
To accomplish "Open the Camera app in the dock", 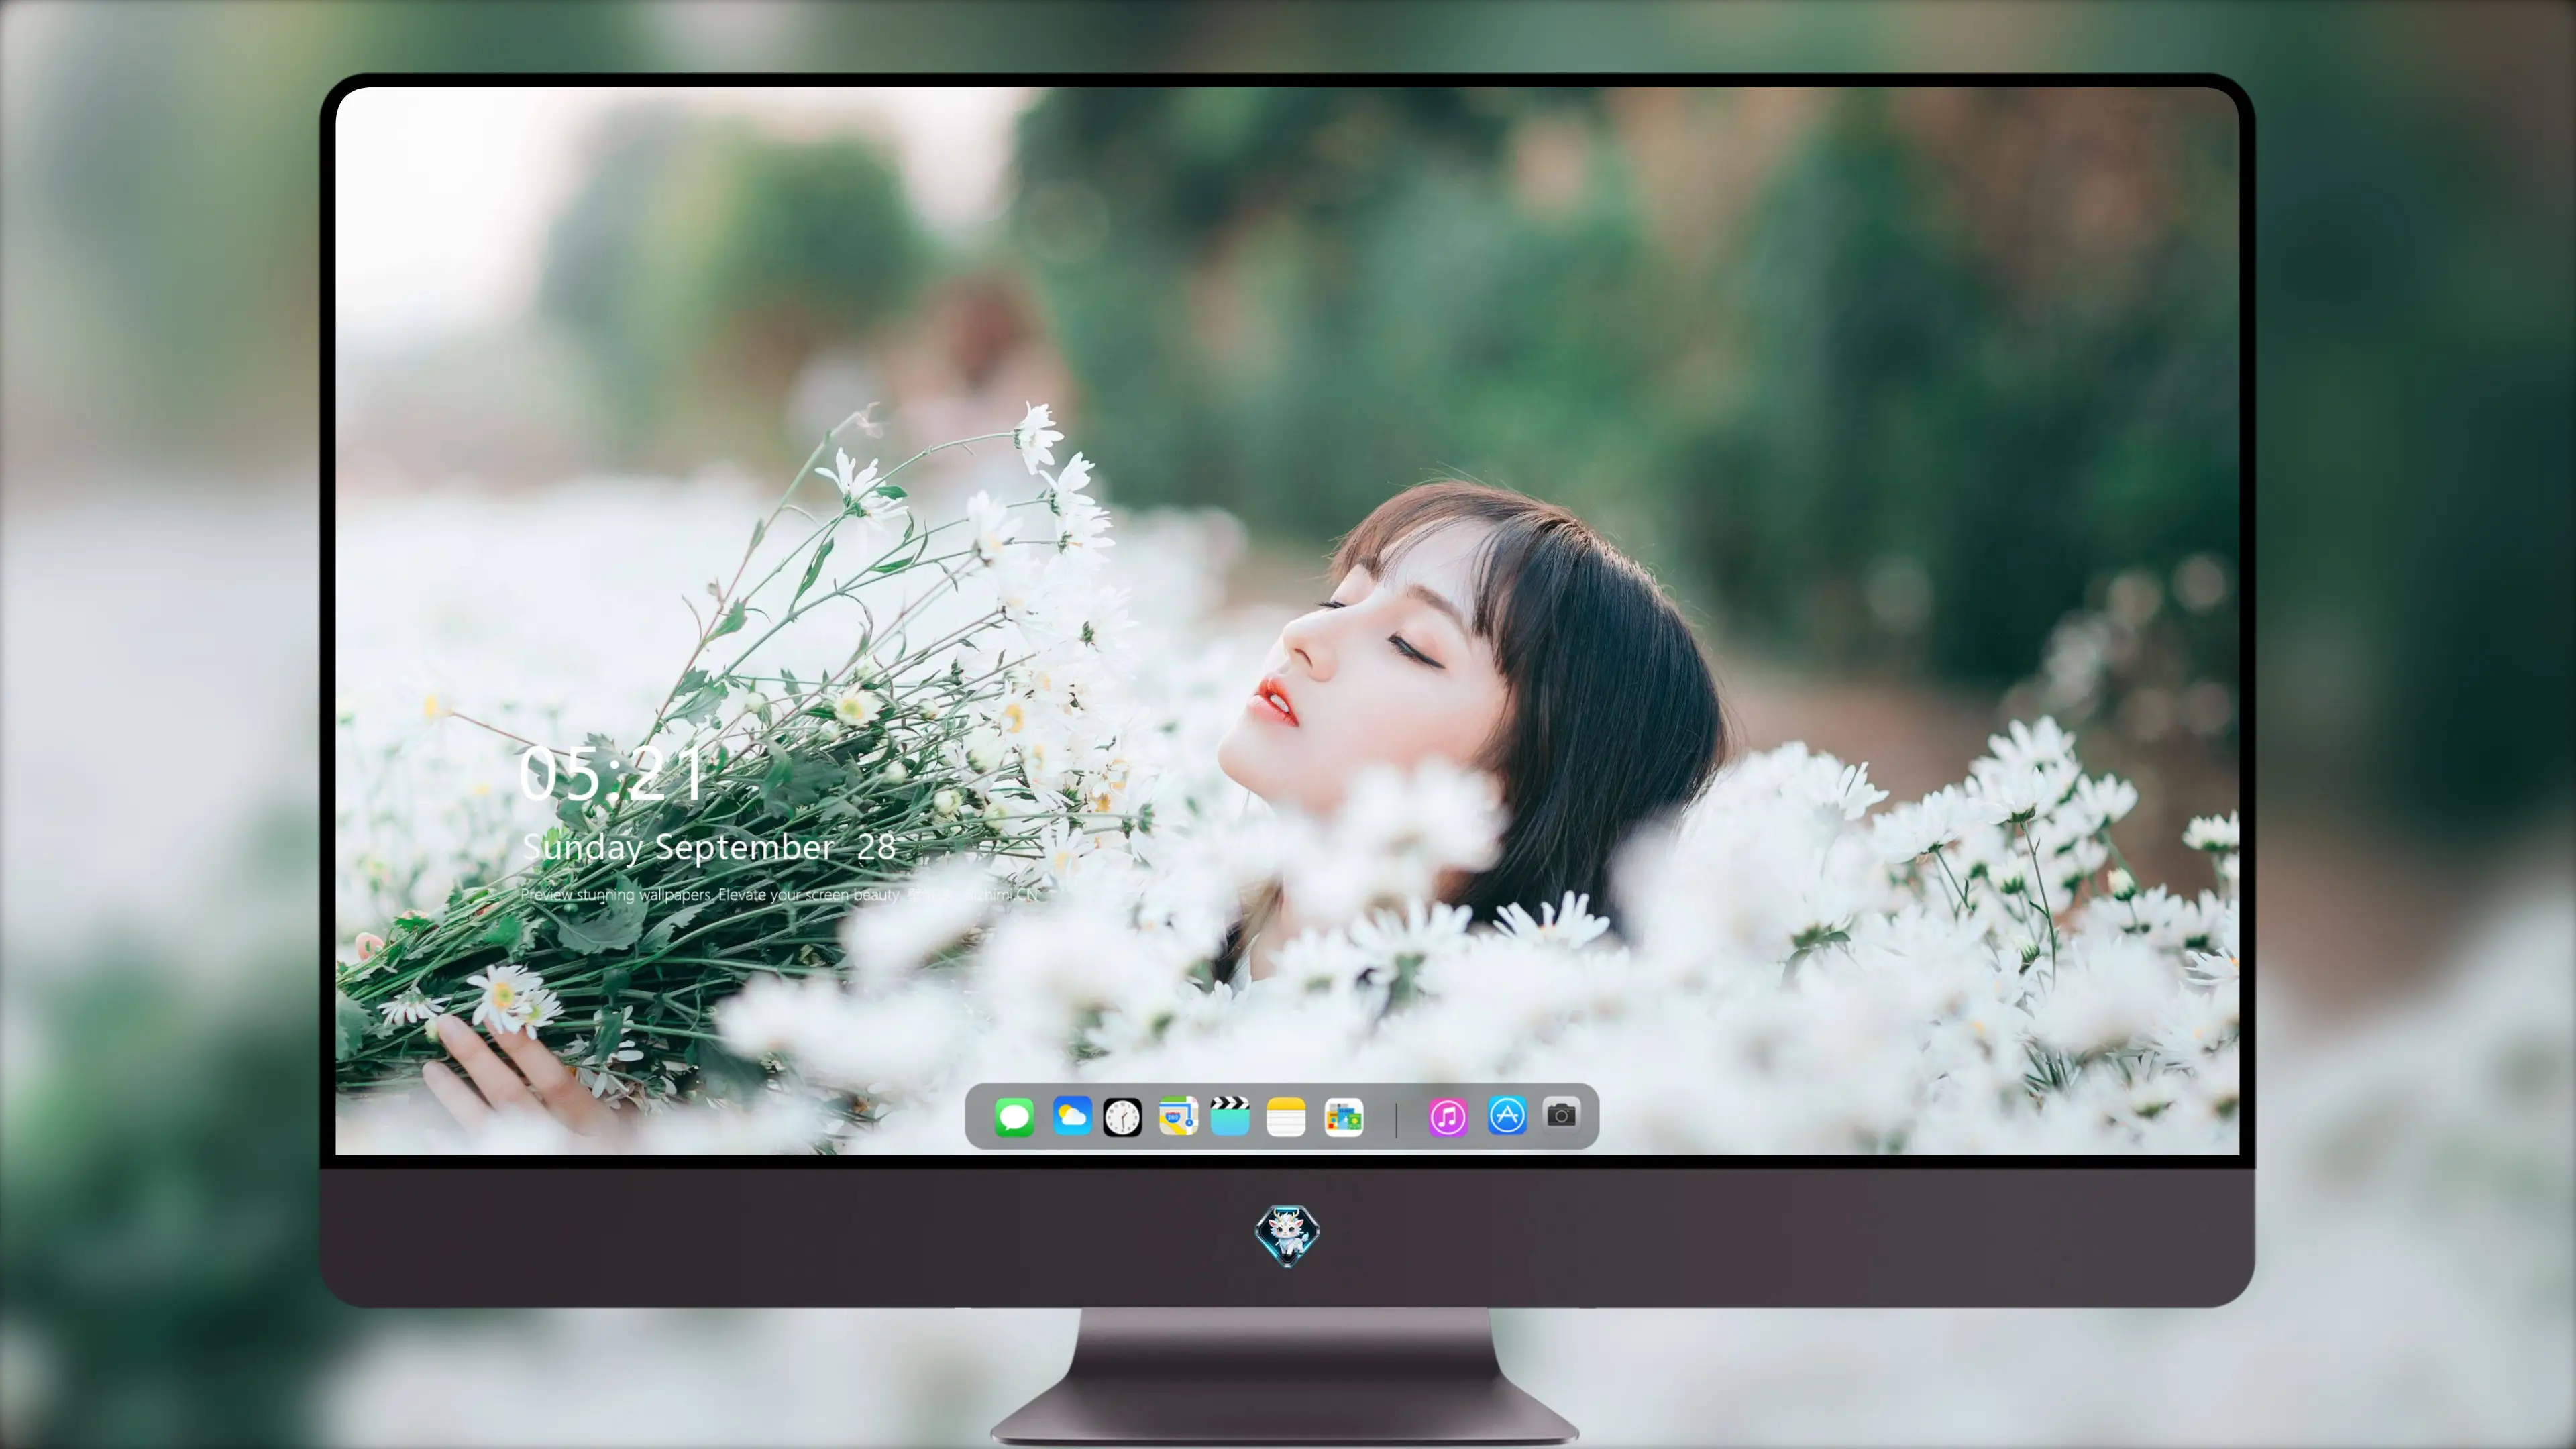I will 1561,1115.
